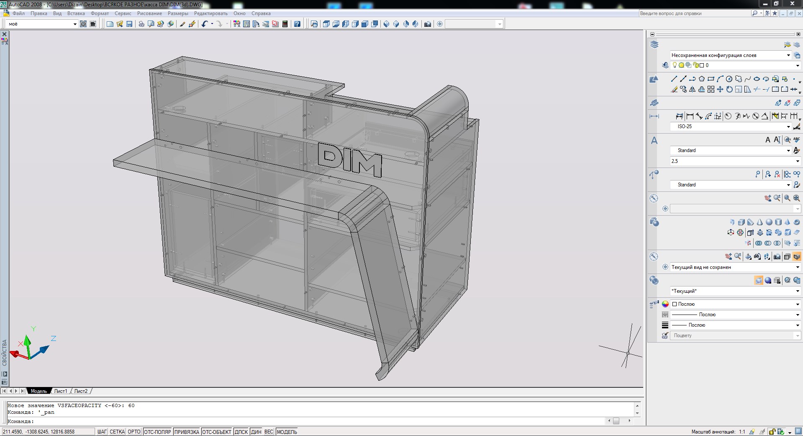Open the Размеры menu
Image resolution: width=803 pixels, height=436 pixels.
(x=178, y=13)
